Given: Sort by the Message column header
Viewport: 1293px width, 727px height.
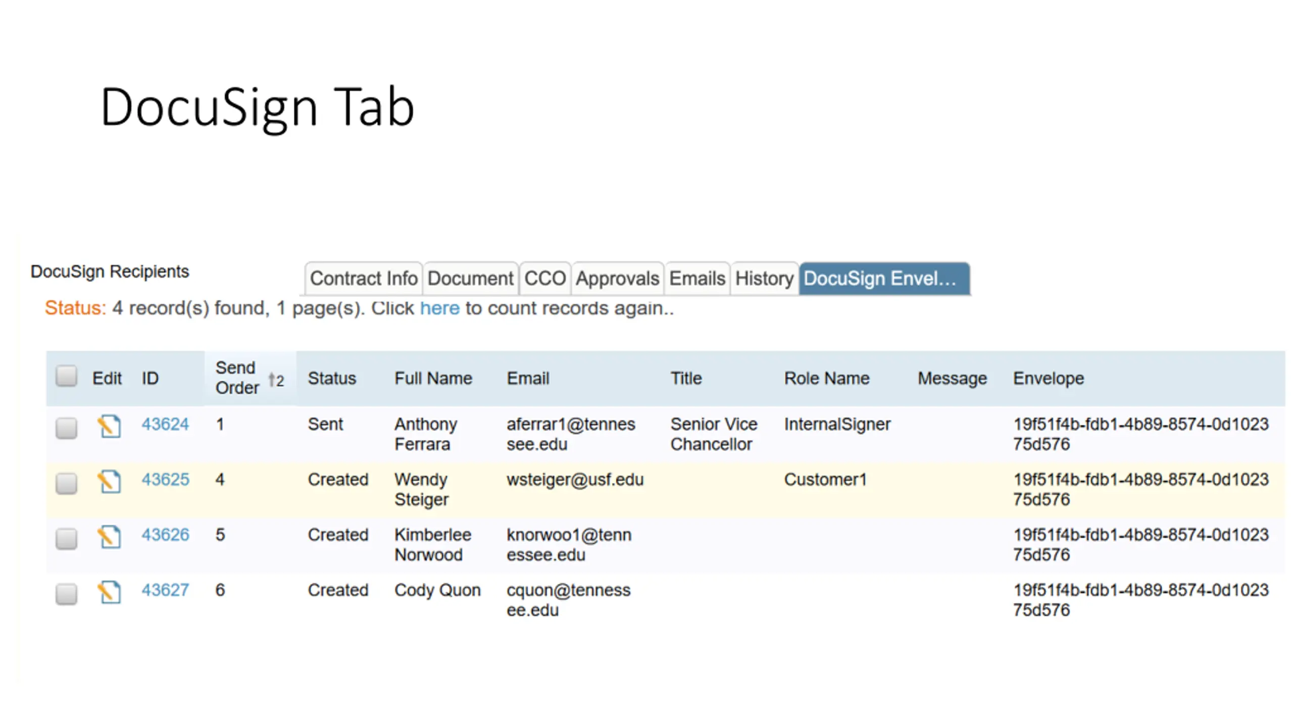Looking at the screenshot, I should 952,378.
